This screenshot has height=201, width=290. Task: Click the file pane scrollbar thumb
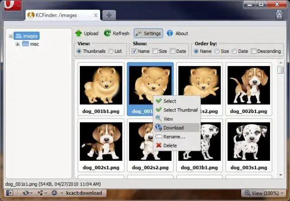[x=280, y=70]
